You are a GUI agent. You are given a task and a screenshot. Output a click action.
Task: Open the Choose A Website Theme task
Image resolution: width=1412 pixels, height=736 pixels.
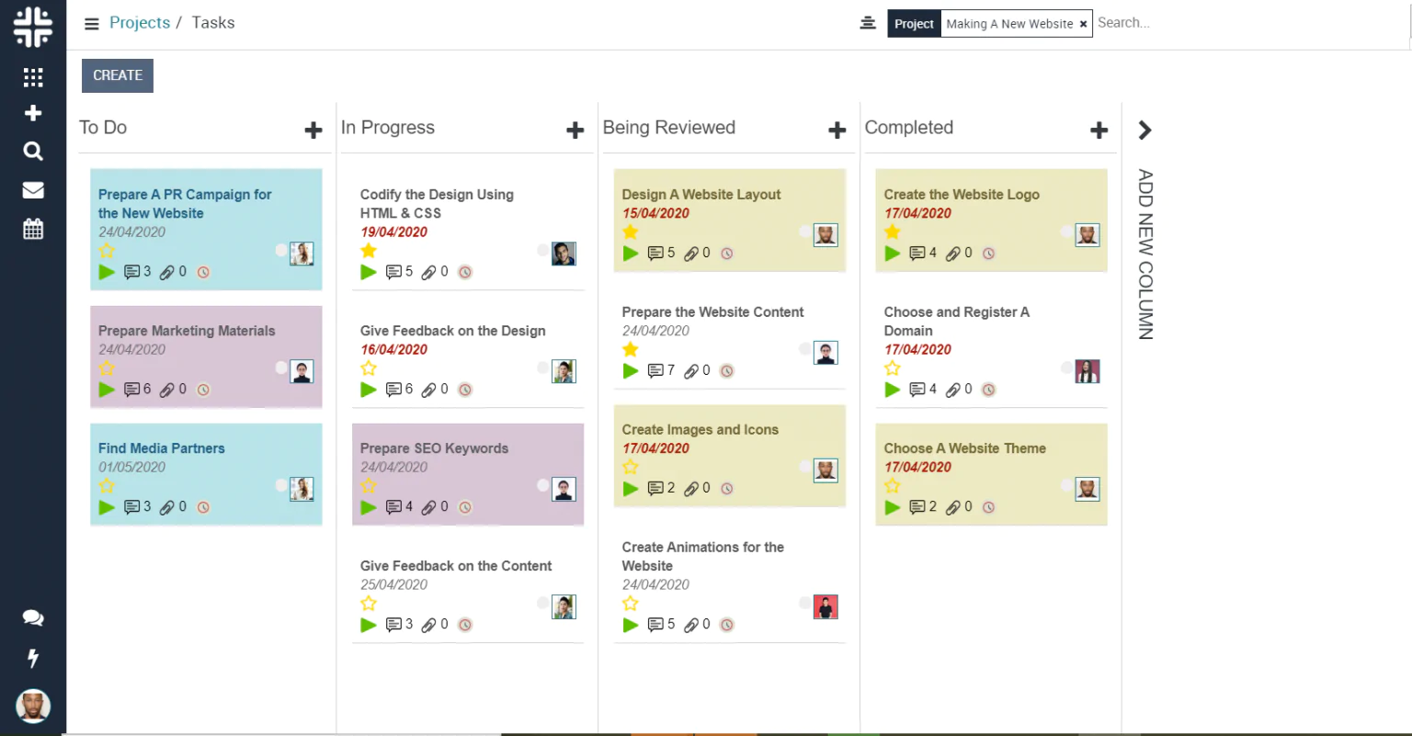(x=964, y=448)
